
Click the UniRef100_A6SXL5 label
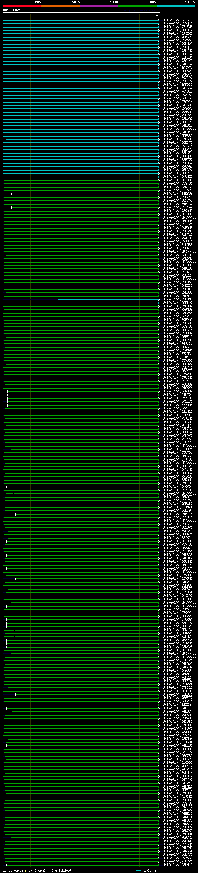pos(177,316)
